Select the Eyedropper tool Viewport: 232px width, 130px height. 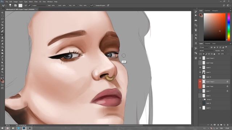click(x=2, y=28)
